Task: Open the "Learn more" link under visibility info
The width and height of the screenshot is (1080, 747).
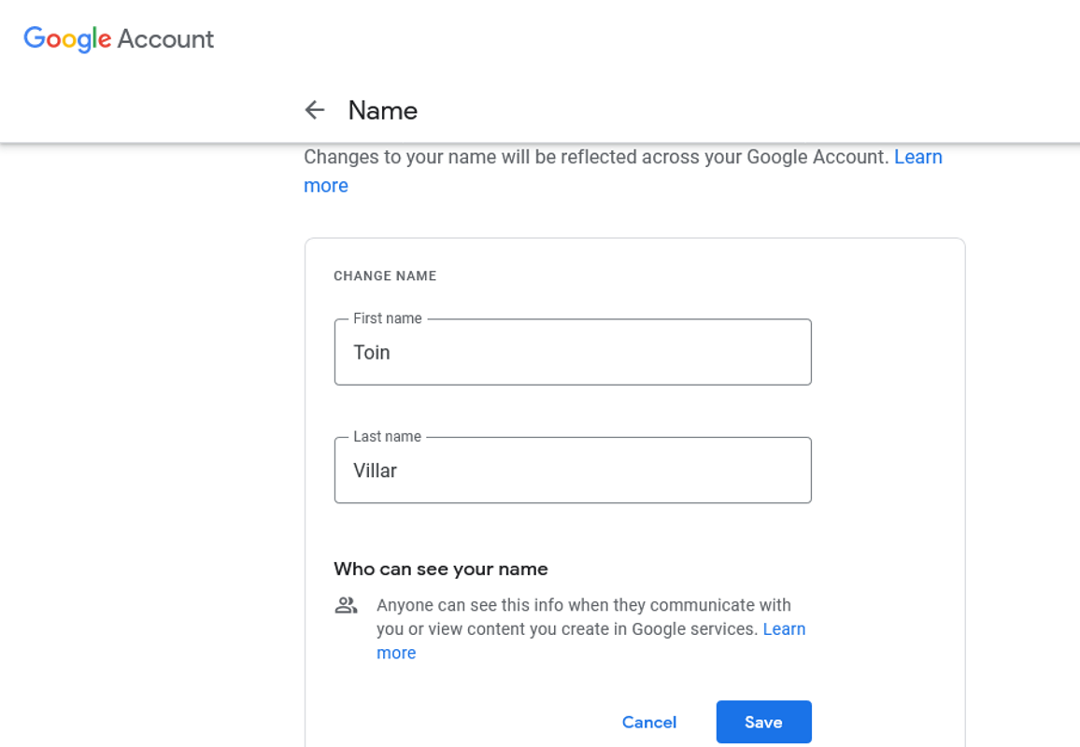Action: (x=786, y=628)
